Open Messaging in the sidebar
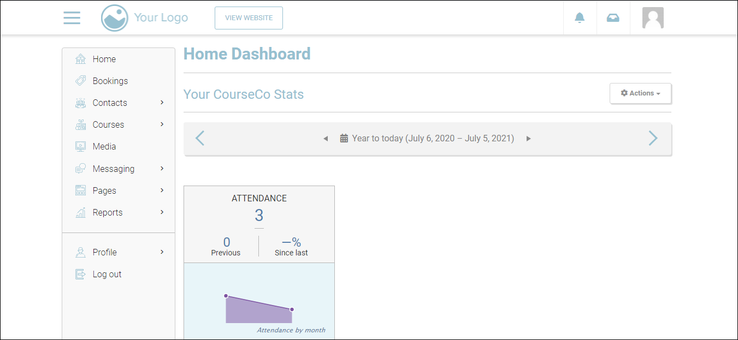This screenshot has height=340, width=738. tap(113, 169)
